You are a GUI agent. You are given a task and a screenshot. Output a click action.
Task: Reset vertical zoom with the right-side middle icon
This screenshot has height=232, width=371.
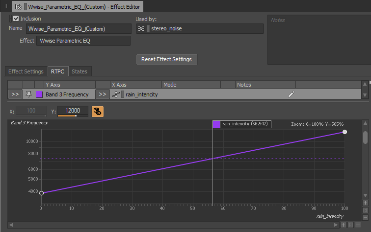(365, 210)
